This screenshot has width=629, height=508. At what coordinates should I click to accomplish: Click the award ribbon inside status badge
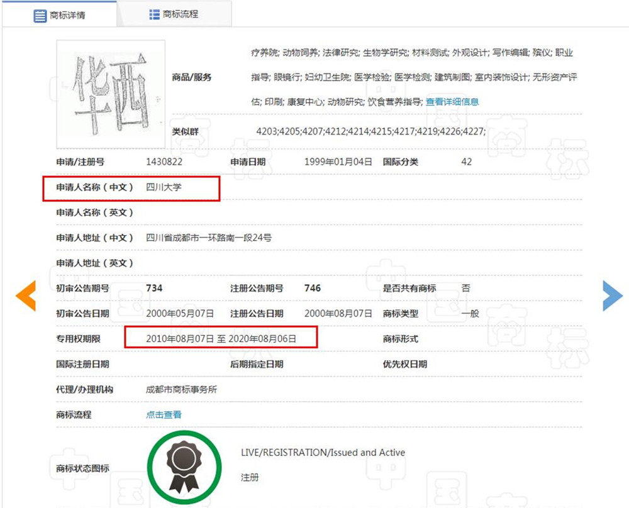(x=184, y=465)
